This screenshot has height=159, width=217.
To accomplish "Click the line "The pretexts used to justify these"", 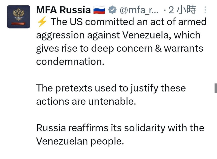I will click(x=111, y=88).
